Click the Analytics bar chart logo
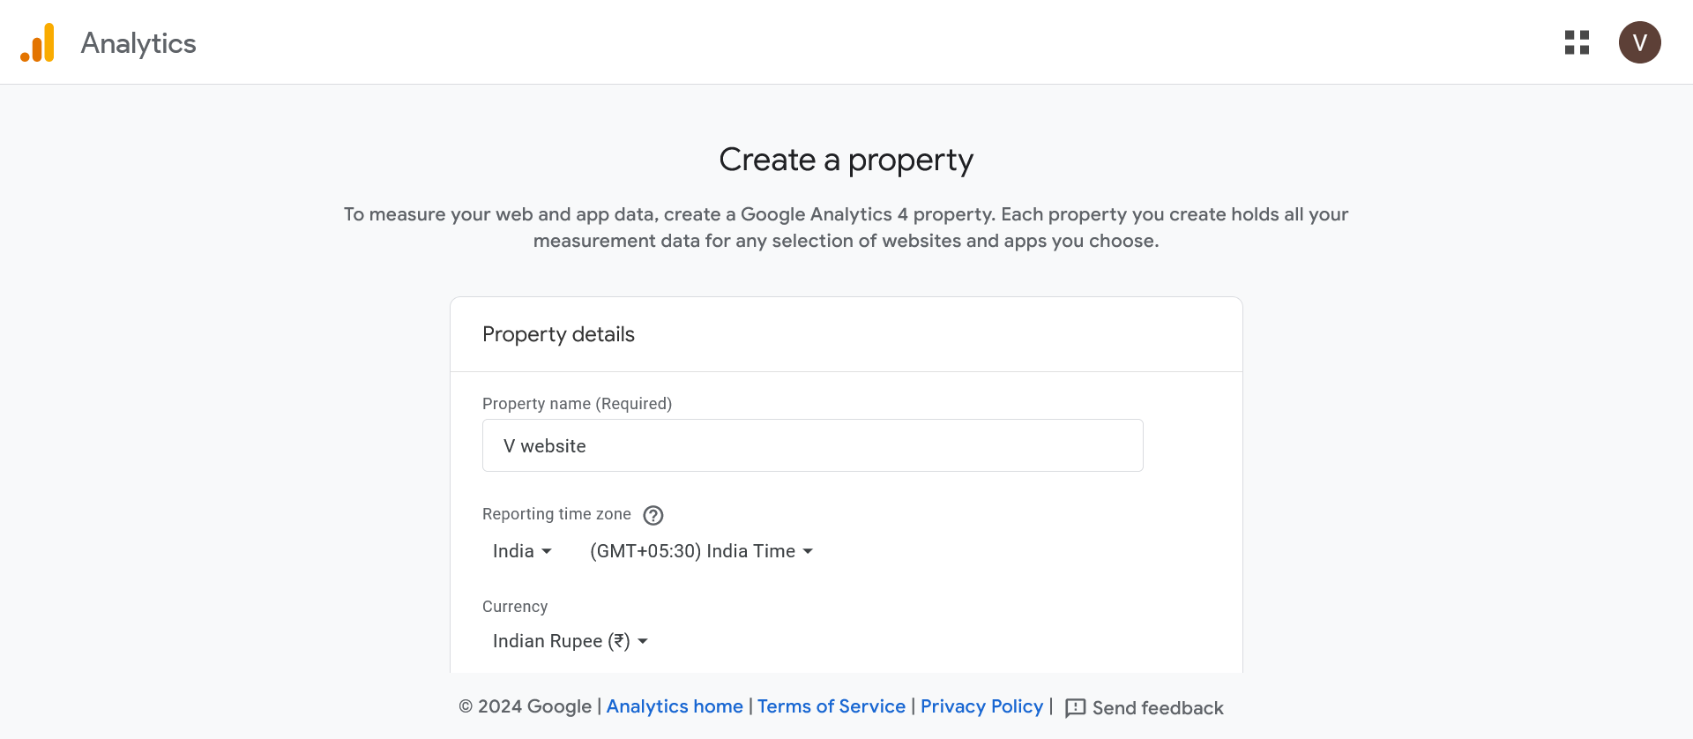Screen dimensions: 1693x739 (38, 42)
